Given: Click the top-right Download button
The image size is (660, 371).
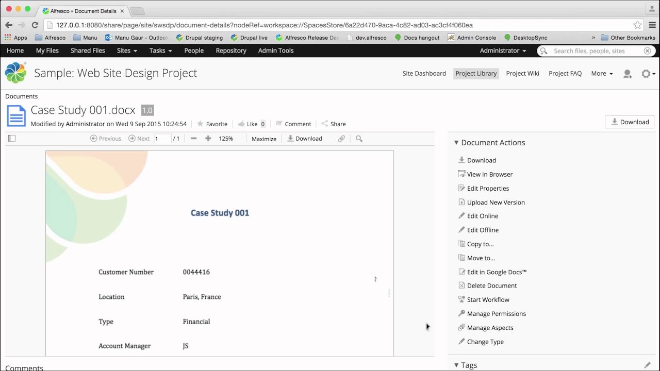Looking at the screenshot, I should point(630,122).
